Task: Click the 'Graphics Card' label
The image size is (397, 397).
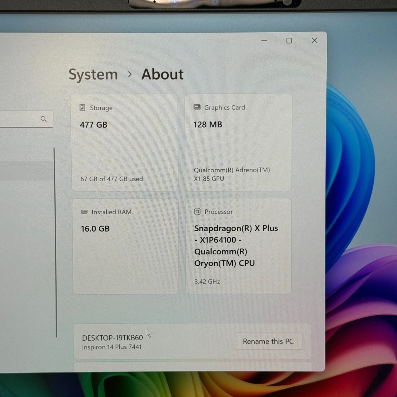Action: tap(225, 107)
